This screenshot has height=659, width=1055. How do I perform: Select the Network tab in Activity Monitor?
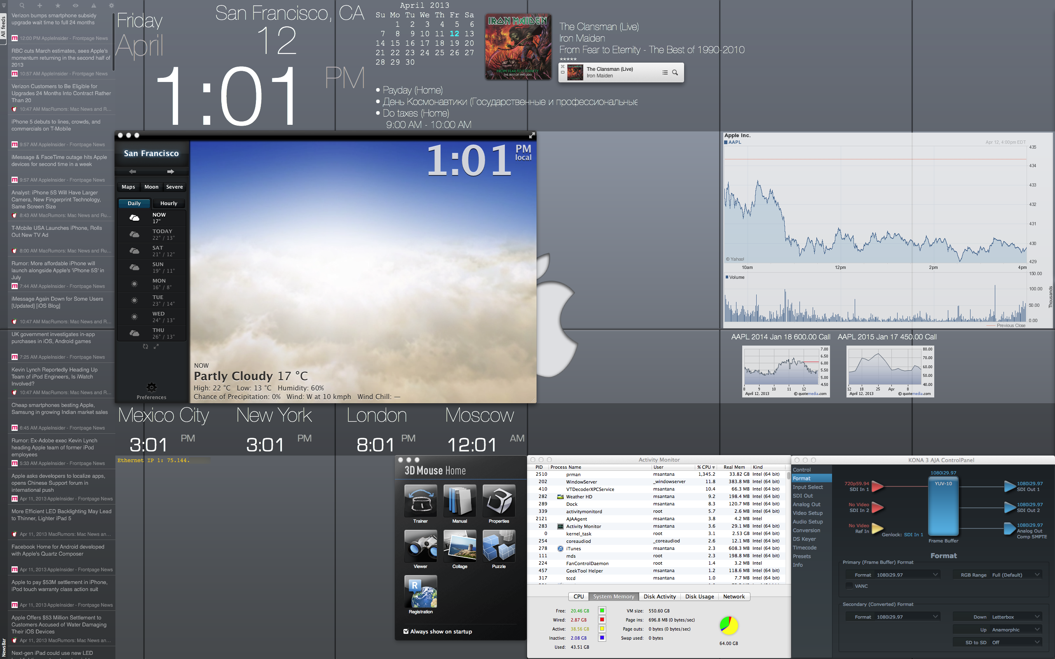click(x=734, y=596)
